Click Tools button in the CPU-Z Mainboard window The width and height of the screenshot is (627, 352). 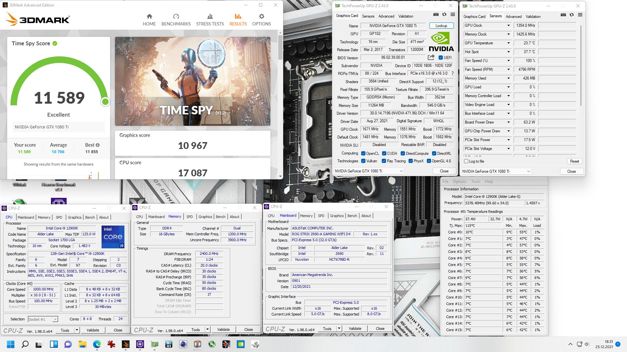coord(327,329)
